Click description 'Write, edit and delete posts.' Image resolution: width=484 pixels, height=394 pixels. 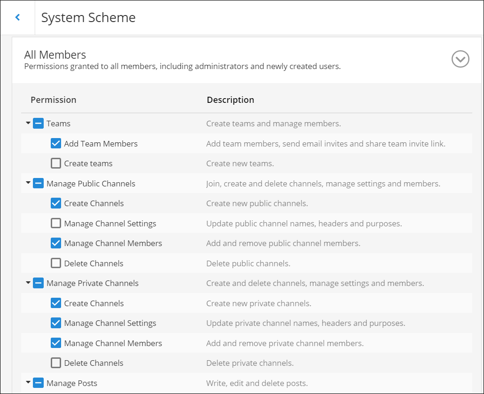click(x=257, y=383)
